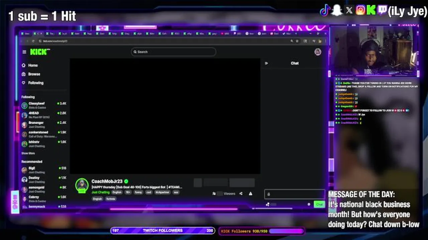Click 4HEAD avatar in Following list
This screenshot has width=428, height=240.
click(x=24, y=115)
